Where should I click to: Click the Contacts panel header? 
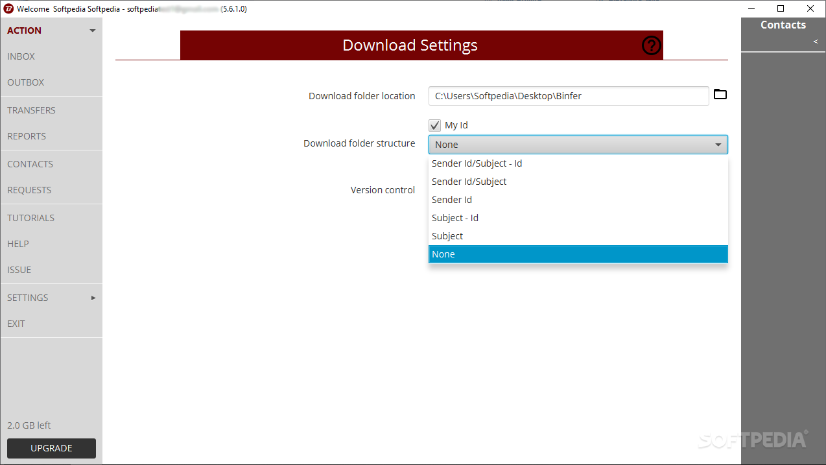(x=783, y=25)
